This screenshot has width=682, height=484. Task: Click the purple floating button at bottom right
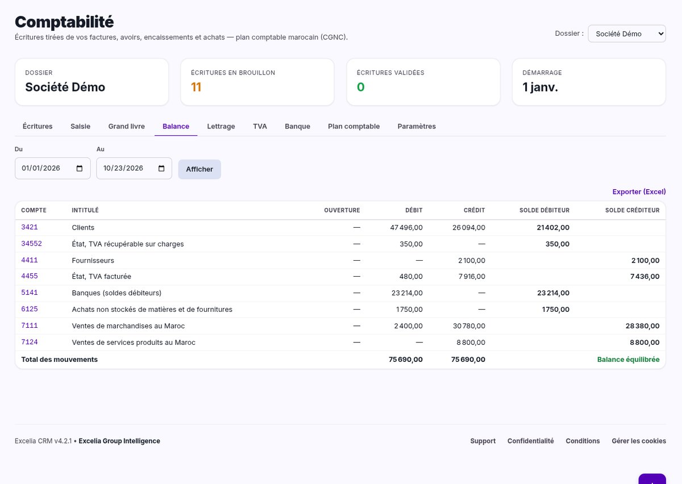(x=652, y=478)
